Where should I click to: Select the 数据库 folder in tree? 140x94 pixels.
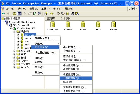coord(24,32)
